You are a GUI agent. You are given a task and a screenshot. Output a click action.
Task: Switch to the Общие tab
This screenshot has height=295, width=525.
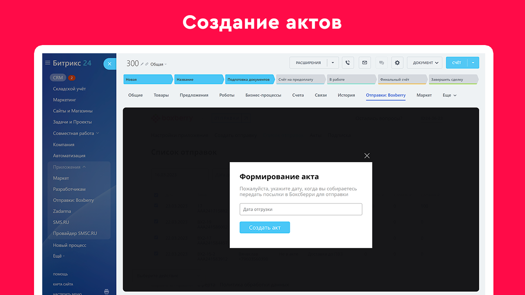tap(135, 95)
